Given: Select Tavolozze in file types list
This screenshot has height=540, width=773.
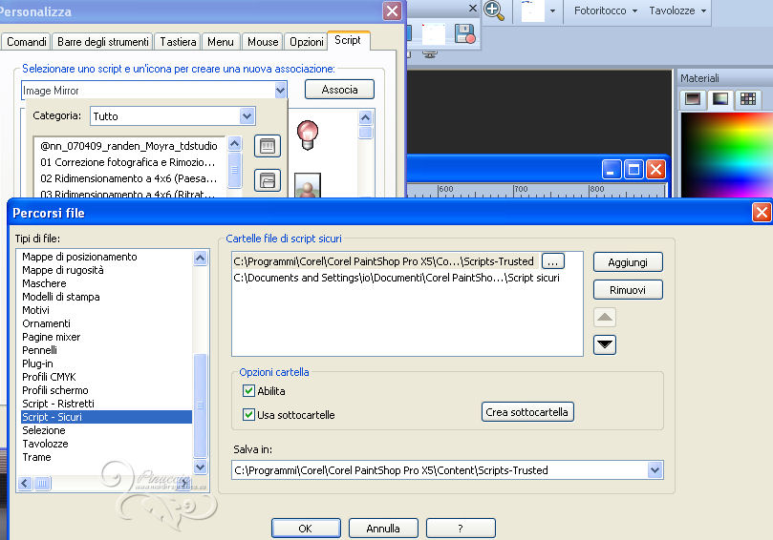Looking at the screenshot, I should click(x=45, y=444).
